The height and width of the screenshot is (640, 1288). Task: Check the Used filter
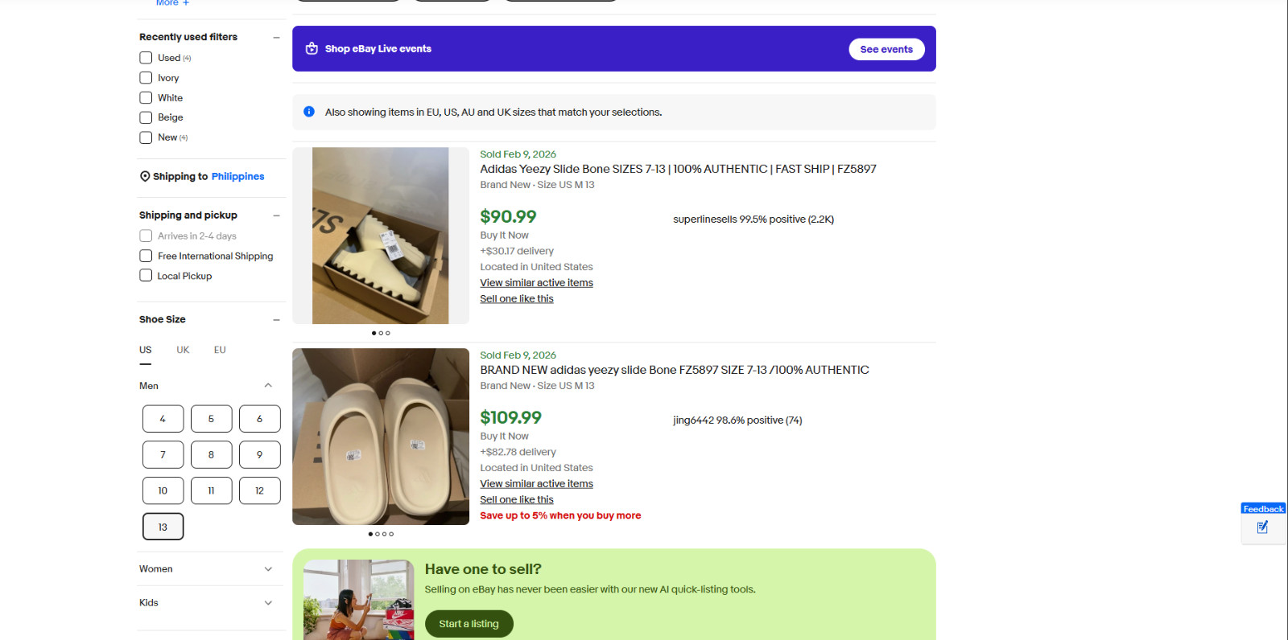coord(146,57)
